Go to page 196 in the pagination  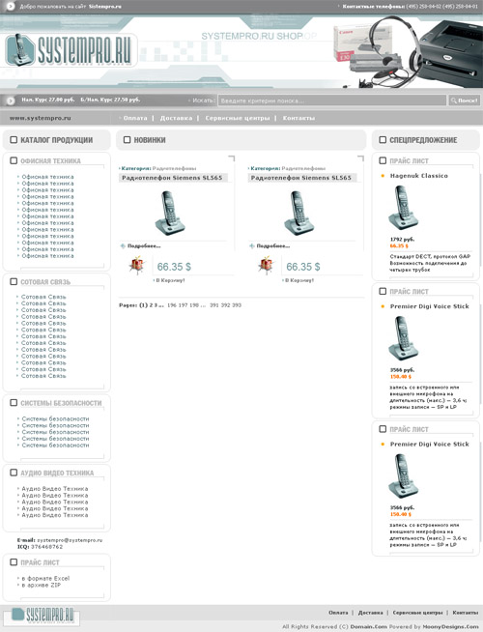coord(172,305)
